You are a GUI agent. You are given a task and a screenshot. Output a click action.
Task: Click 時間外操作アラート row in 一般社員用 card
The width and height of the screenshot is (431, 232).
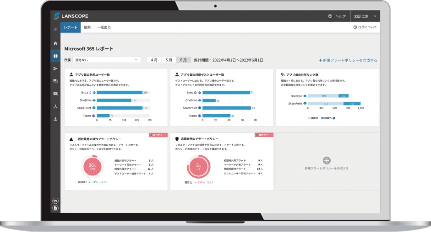tap(134, 169)
